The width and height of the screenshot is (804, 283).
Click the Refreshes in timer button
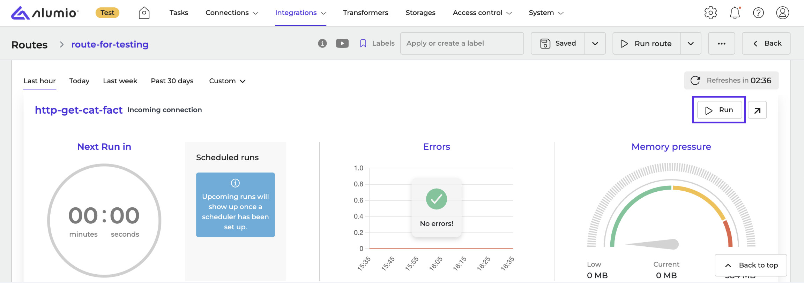731,81
